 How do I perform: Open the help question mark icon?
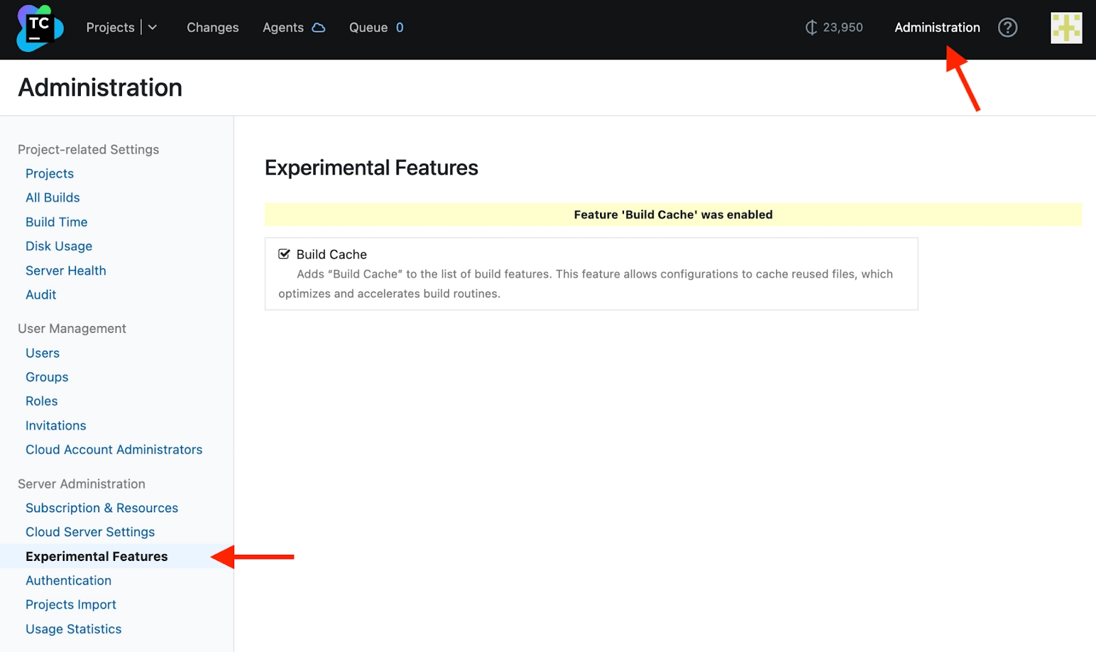click(1007, 27)
